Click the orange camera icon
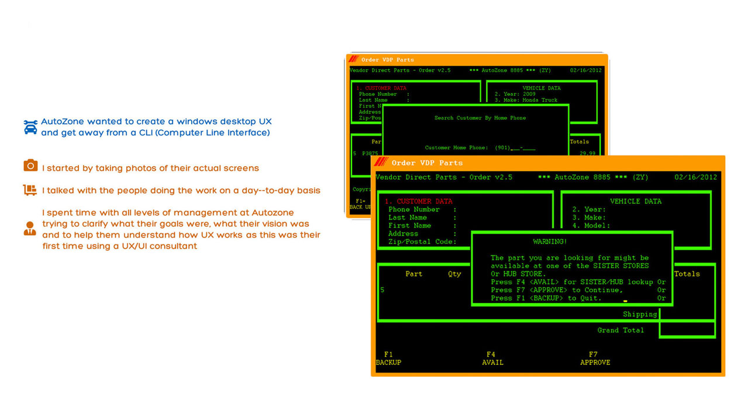 [30, 166]
